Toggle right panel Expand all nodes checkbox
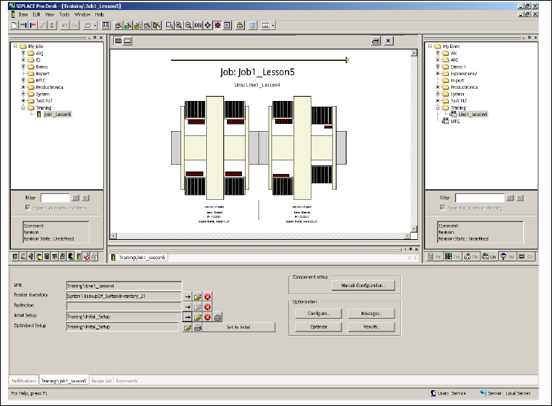The width and height of the screenshot is (552, 406). (x=442, y=208)
